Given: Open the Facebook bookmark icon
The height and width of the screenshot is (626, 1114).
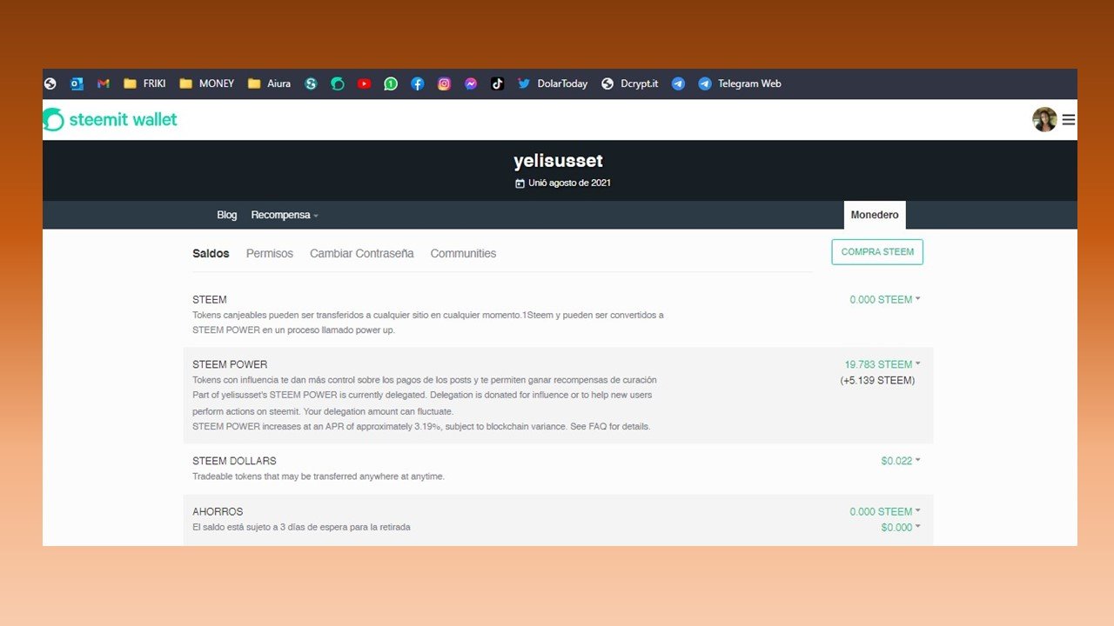Looking at the screenshot, I should pyautogui.click(x=418, y=83).
